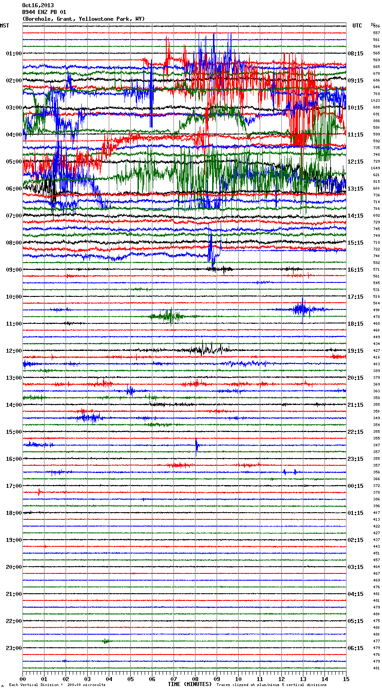Click minute 03 on the bottom axis
This screenshot has height=691, width=382.
click(88, 679)
